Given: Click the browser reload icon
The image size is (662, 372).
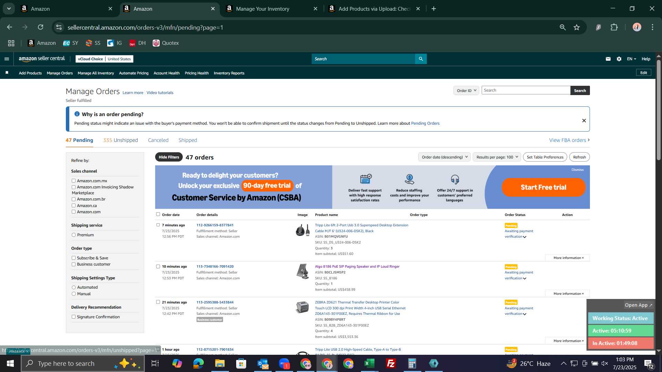Looking at the screenshot, I should 40,27.
